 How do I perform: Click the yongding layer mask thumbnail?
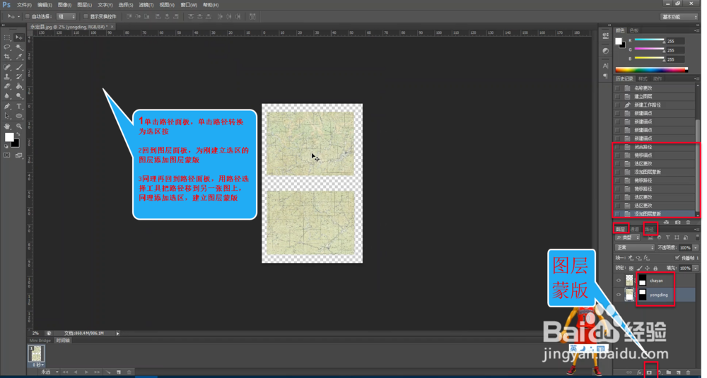click(x=642, y=295)
